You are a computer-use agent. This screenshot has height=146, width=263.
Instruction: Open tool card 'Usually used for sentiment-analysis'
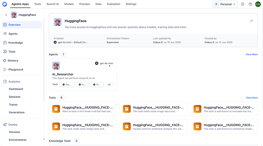153,127
